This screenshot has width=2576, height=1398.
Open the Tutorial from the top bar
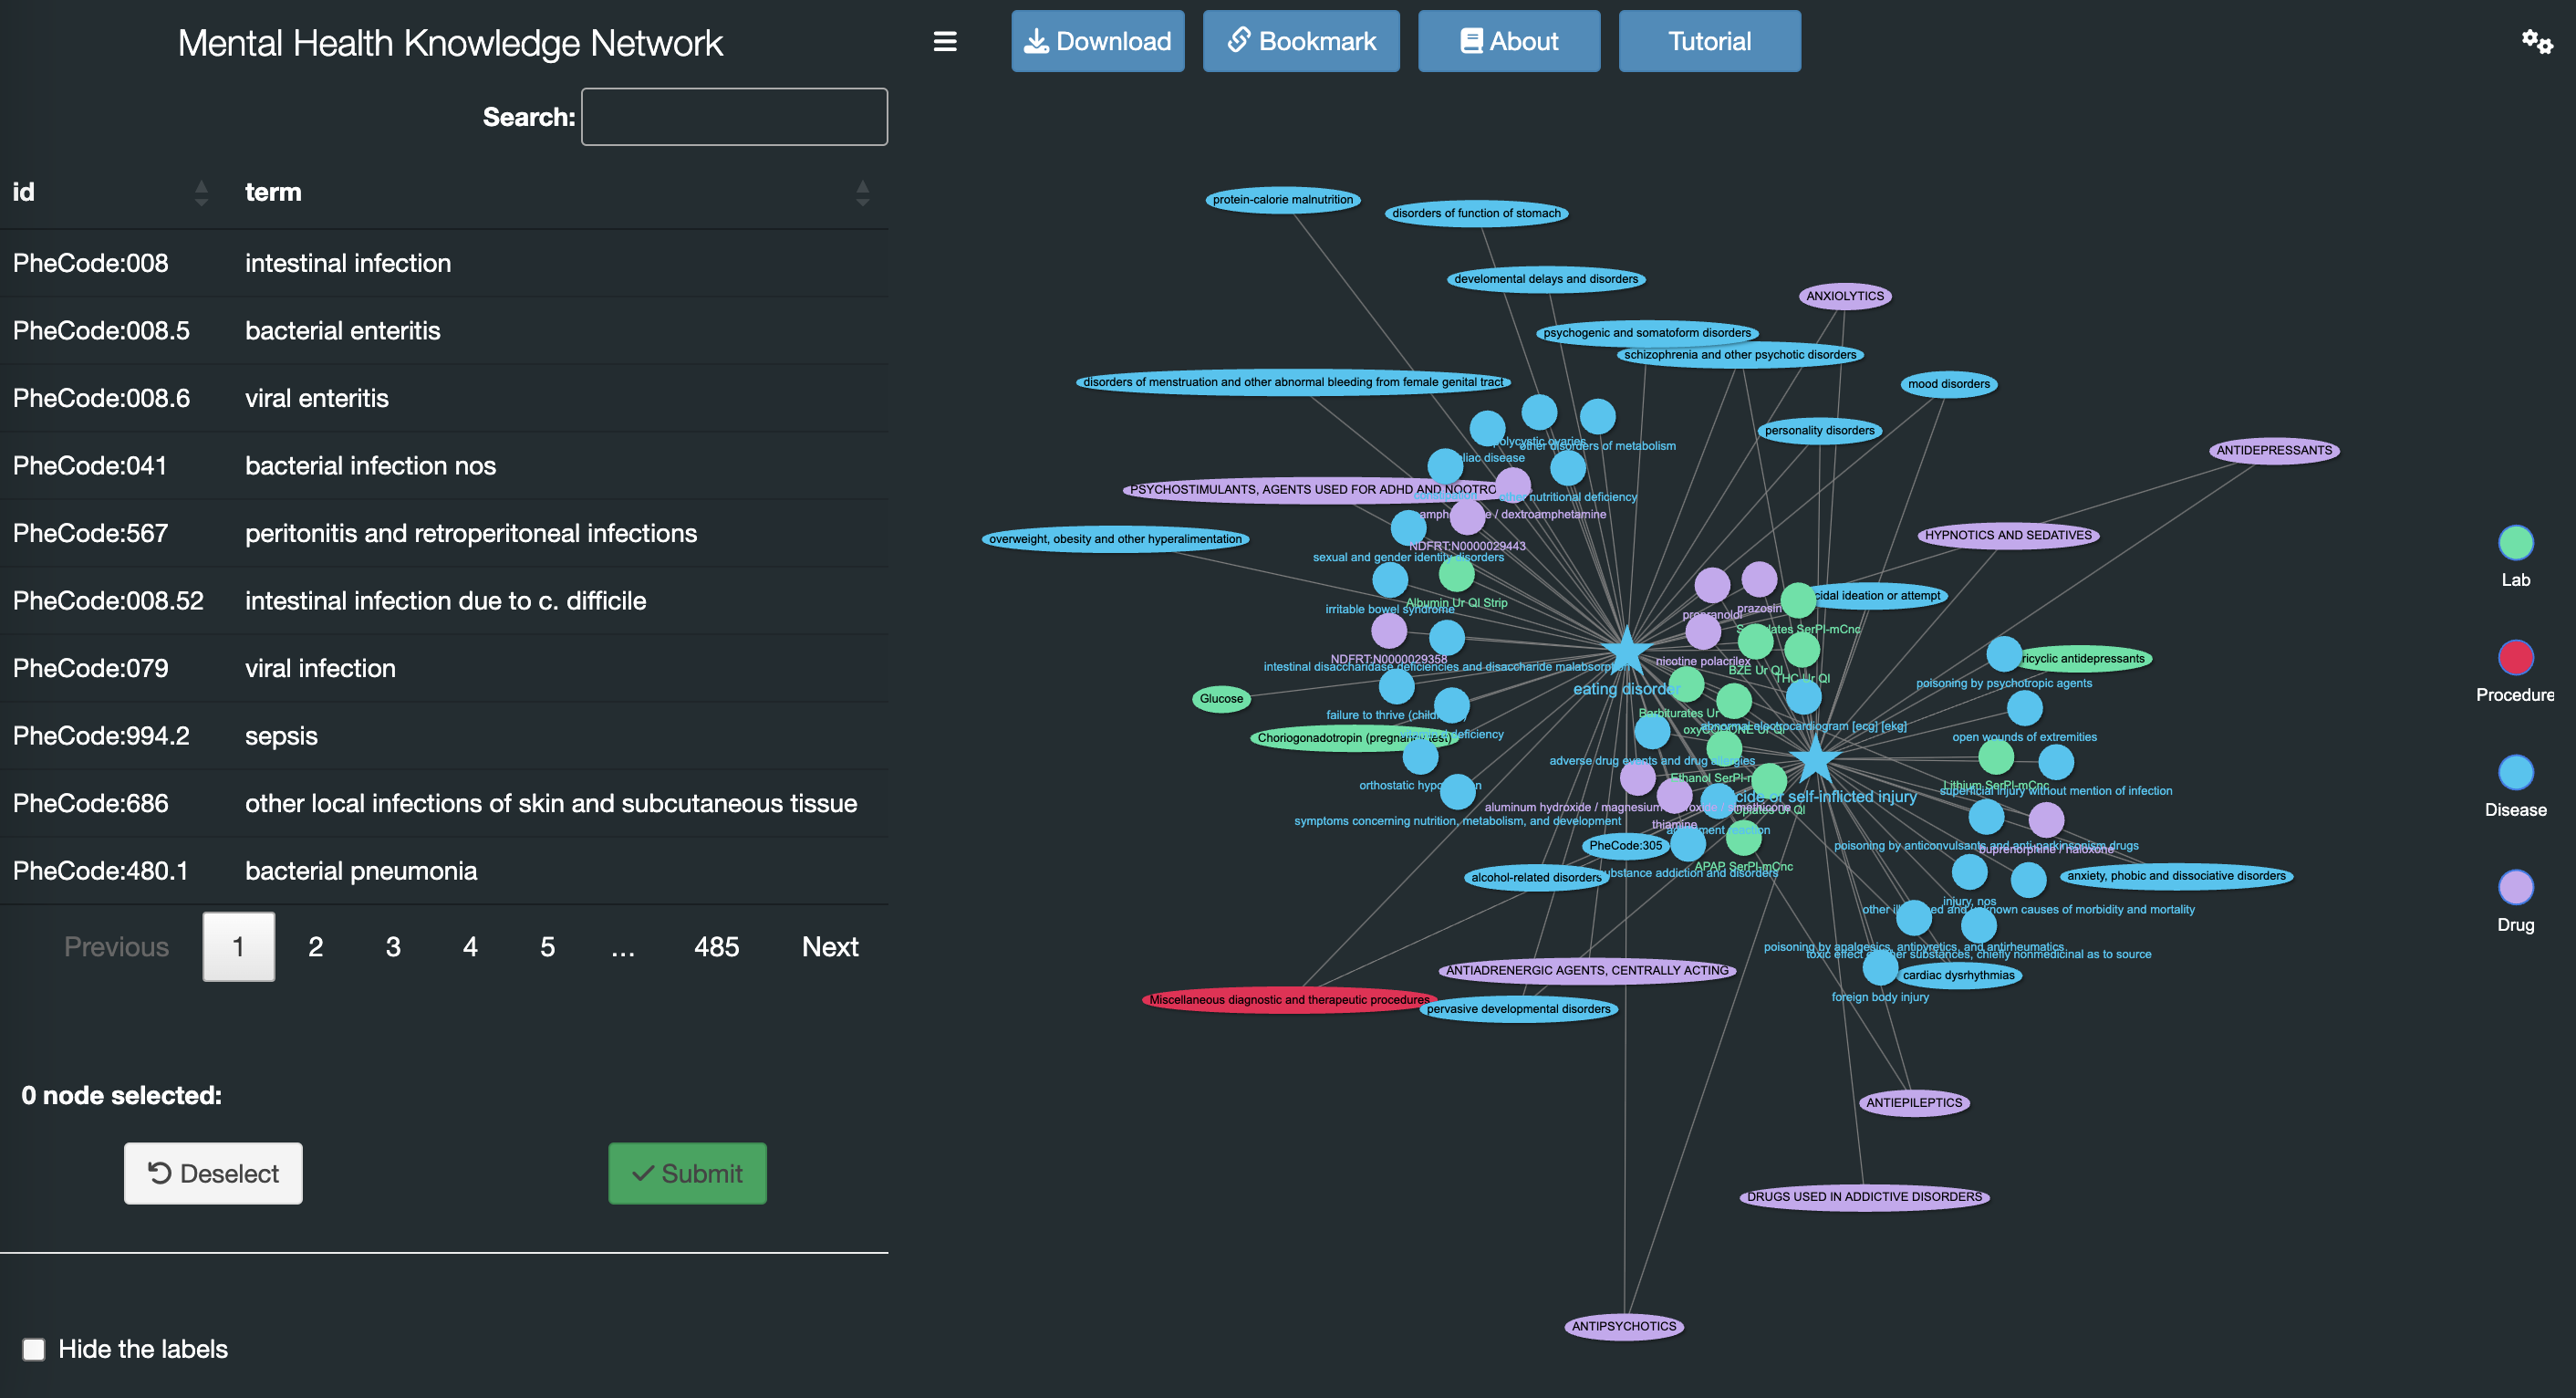[x=1709, y=40]
